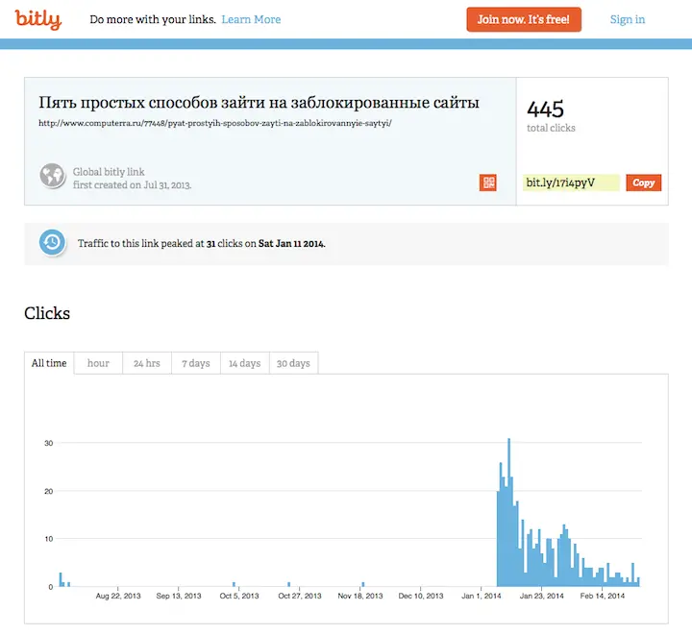The height and width of the screenshot is (635, 692).
Task: Click the small bar near Oct 5, 2013
Action: [234, 583]
